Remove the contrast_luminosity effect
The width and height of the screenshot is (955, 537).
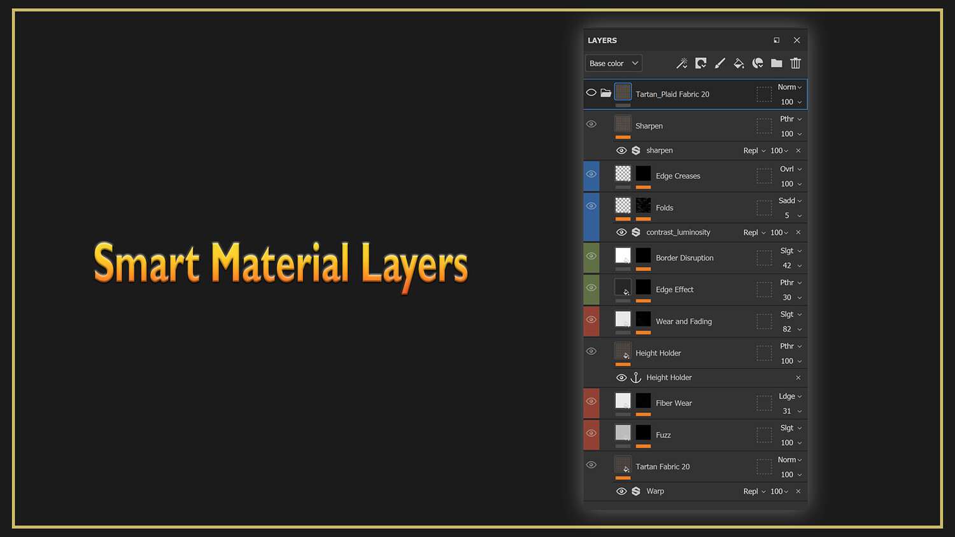pyautogui.click(x=798, y=232)
